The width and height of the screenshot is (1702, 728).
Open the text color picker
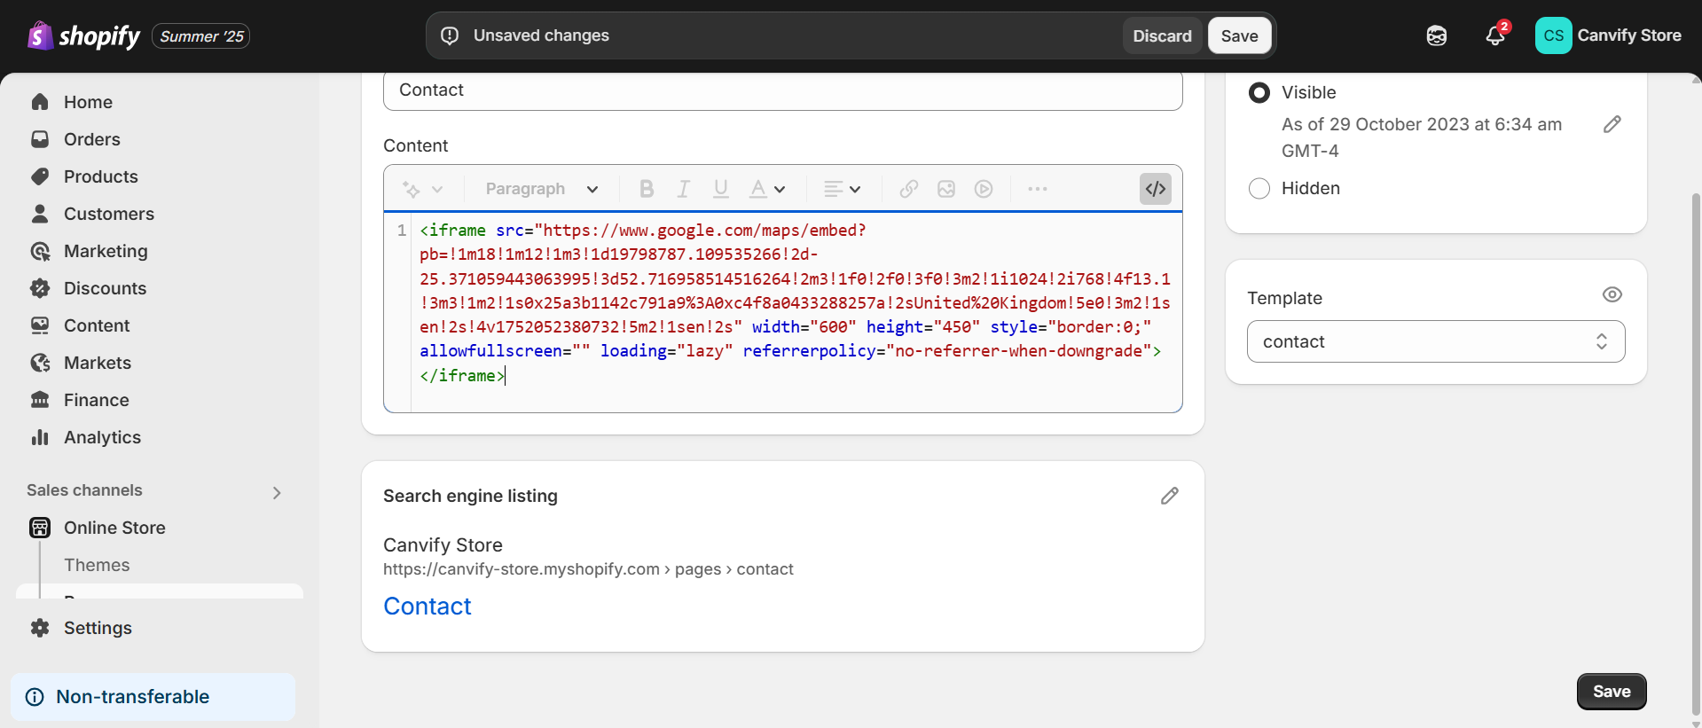[766, 189]
